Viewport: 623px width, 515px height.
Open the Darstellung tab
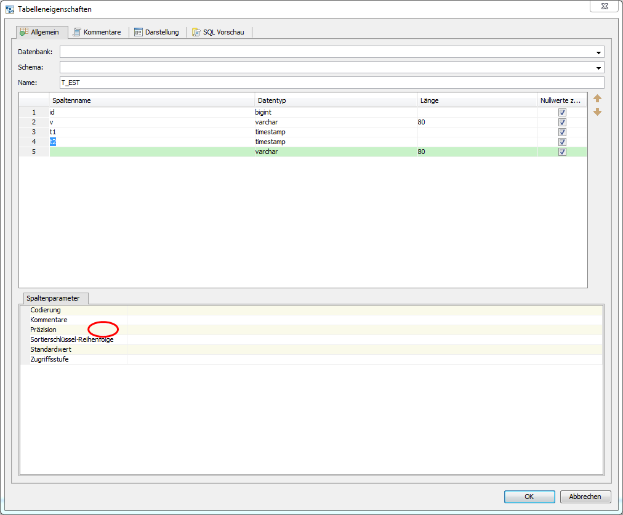point(156,32)
